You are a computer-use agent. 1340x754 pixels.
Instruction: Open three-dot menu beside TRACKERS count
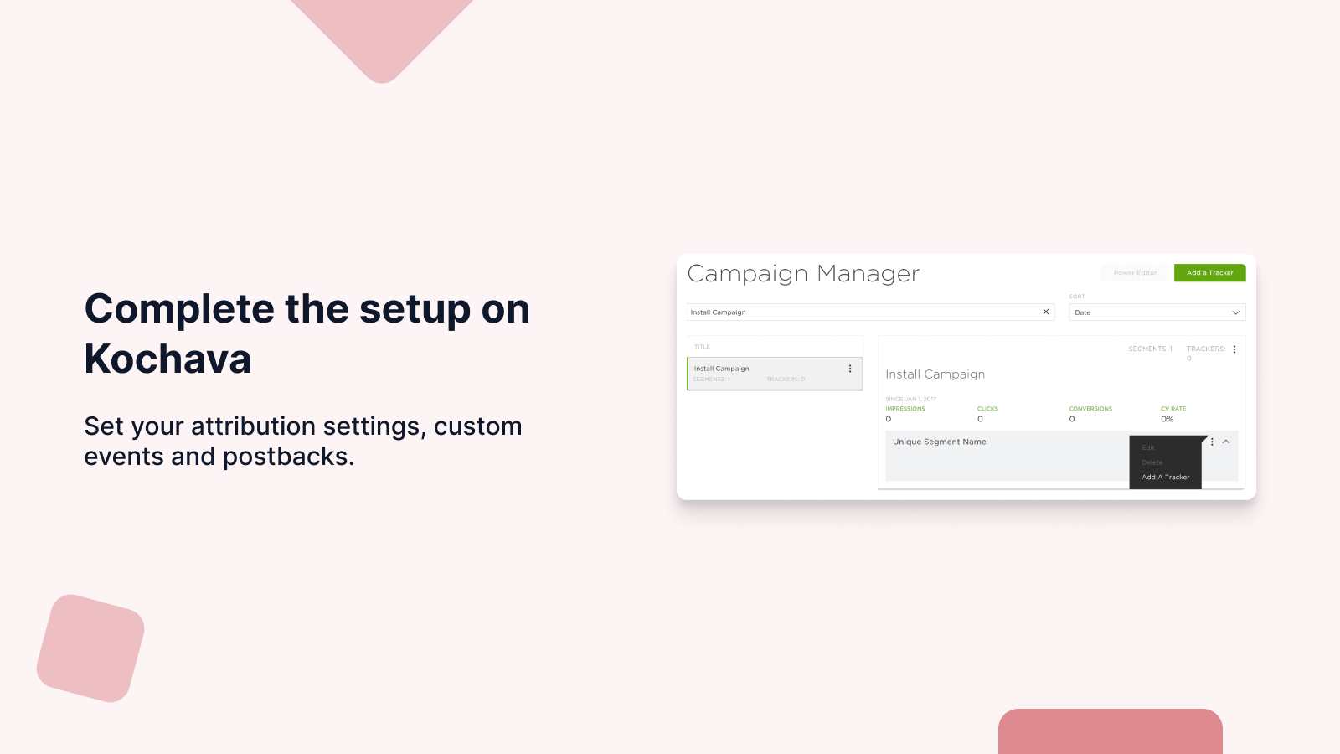point(1234,349)
